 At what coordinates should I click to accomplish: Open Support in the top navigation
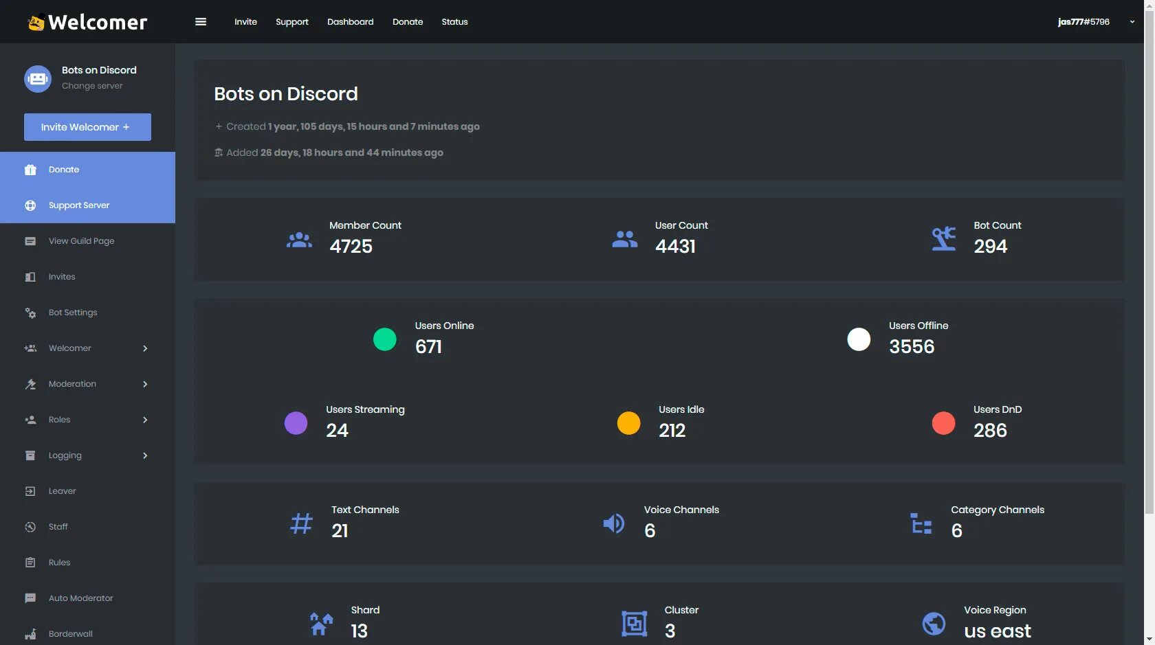click(x=292, y=22)
